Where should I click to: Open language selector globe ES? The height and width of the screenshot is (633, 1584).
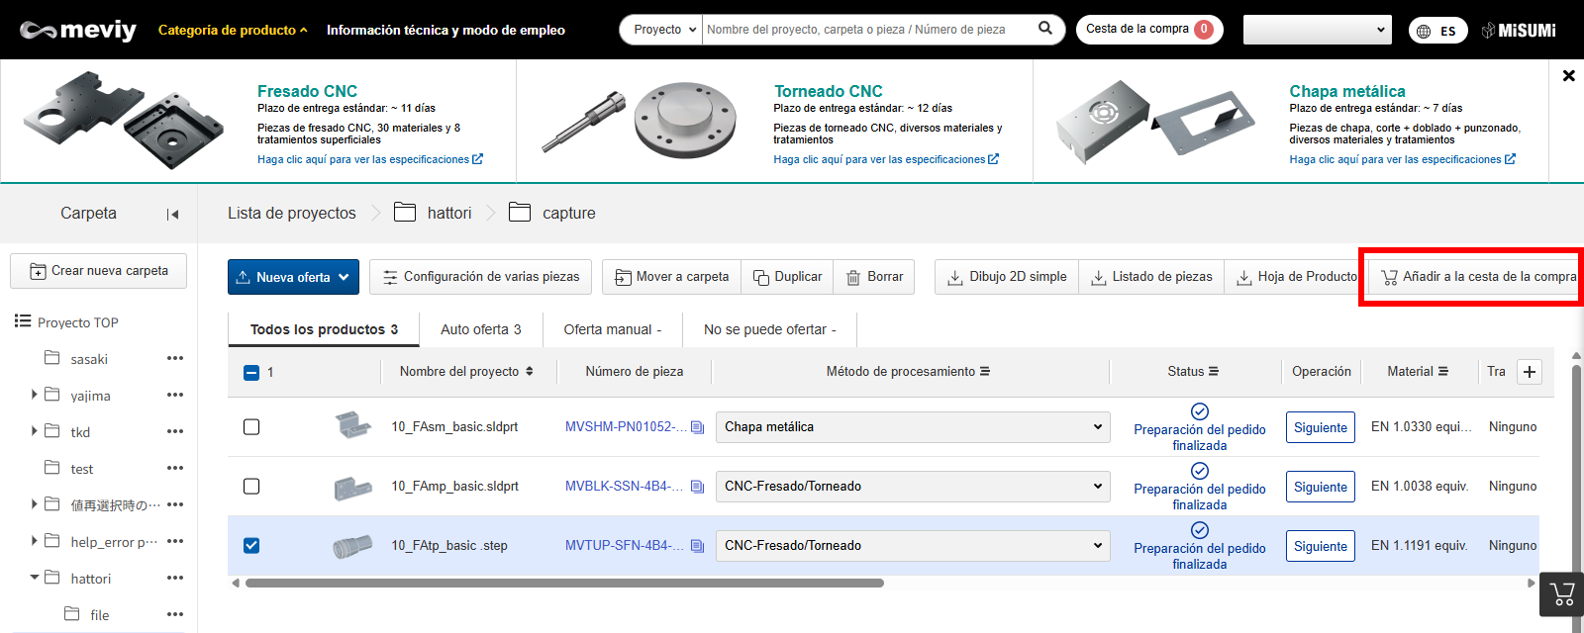tap(1437, 31)
